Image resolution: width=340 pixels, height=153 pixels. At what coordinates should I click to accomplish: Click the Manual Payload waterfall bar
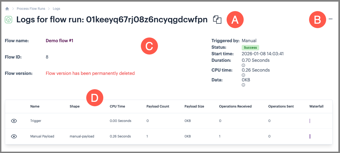(310, 136)
